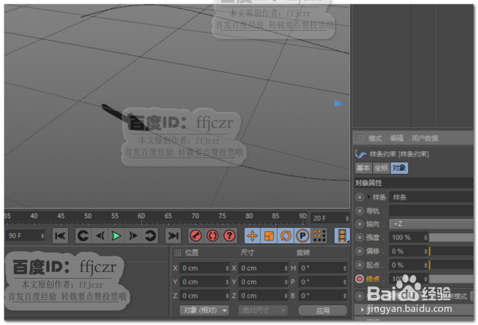Viewport: 478px width, 325px height.
Task: Toggle parameter keyframe recording P icon
Action: (x=303, y=235)
